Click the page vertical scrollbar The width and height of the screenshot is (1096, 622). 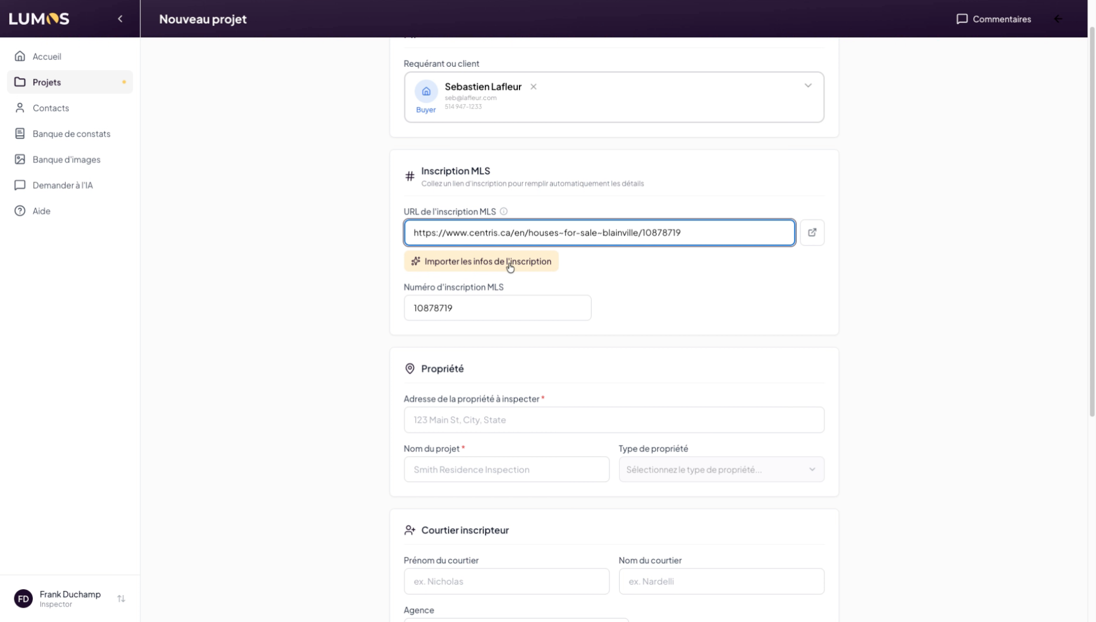tap(1091, 230)
